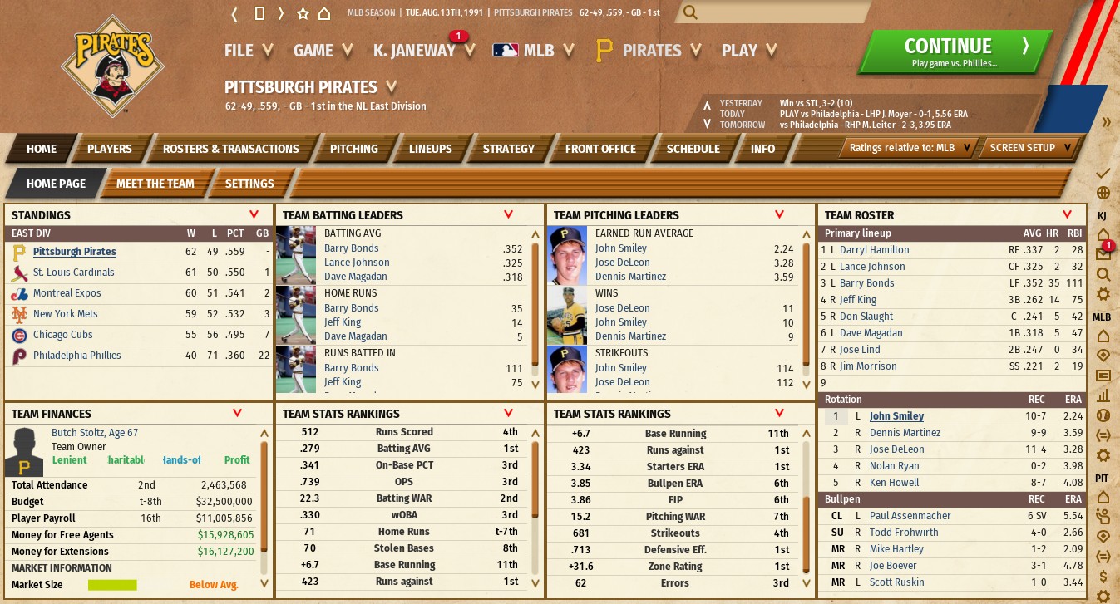1120x604 pixels.
Task: Open the dollar sign icon in sidebar
Action: pyautogui.click(x=1103, y=576)
